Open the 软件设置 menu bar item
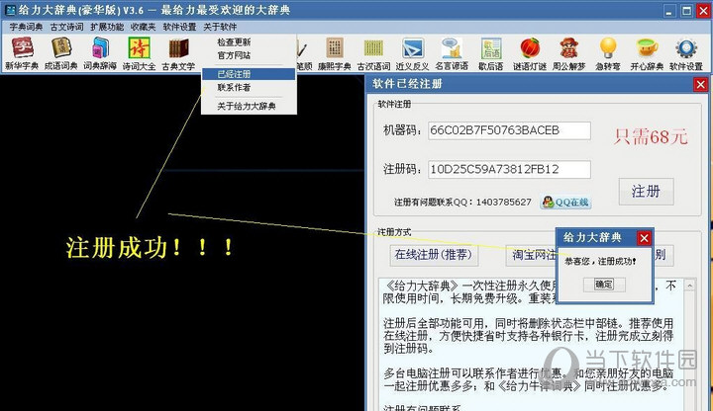The image size is (713, 411). 179,27
